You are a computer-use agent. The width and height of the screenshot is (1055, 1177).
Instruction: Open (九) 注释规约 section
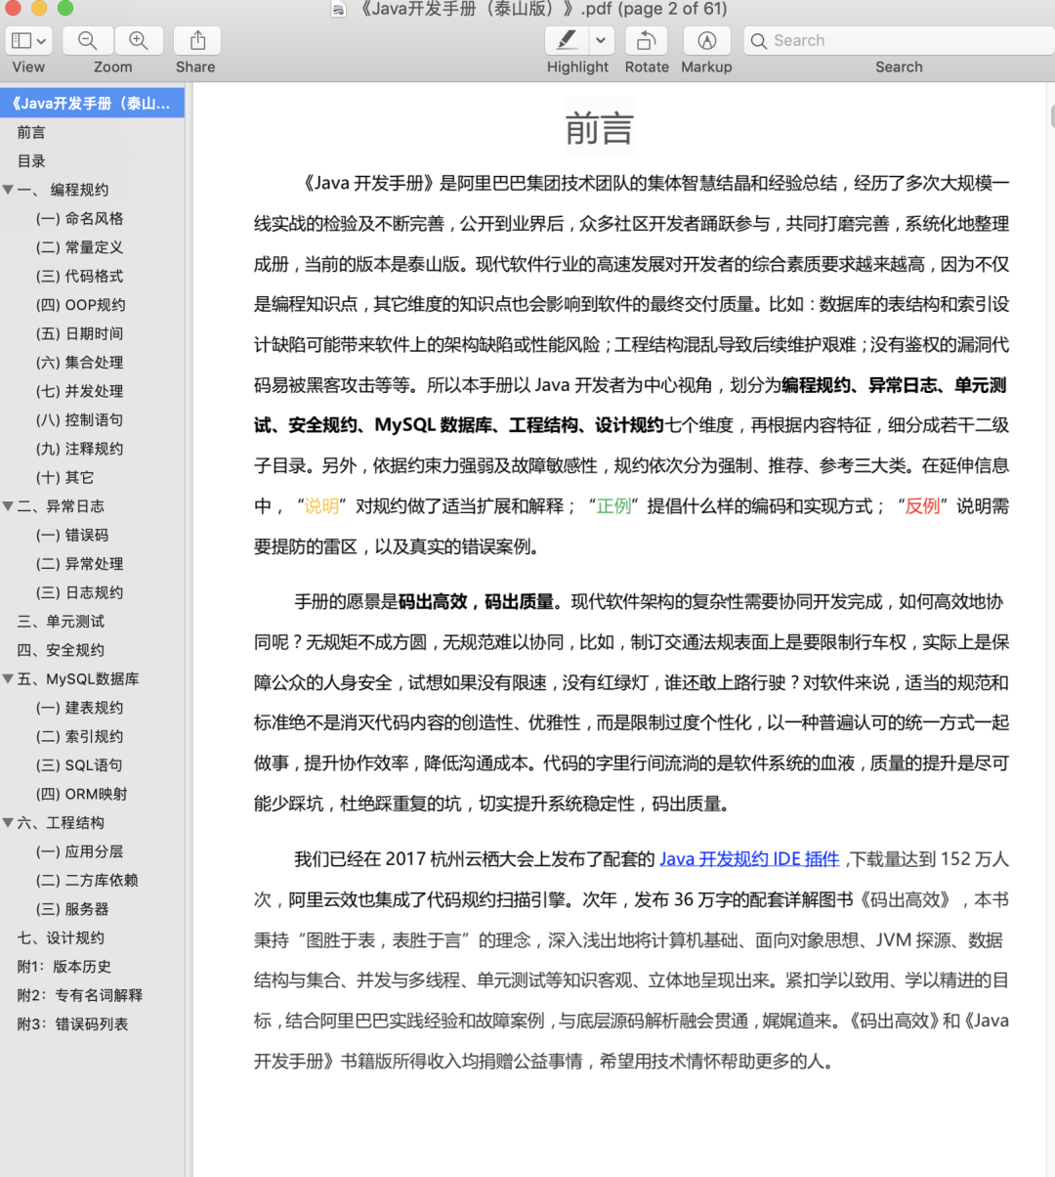click(x=79, y=449)
